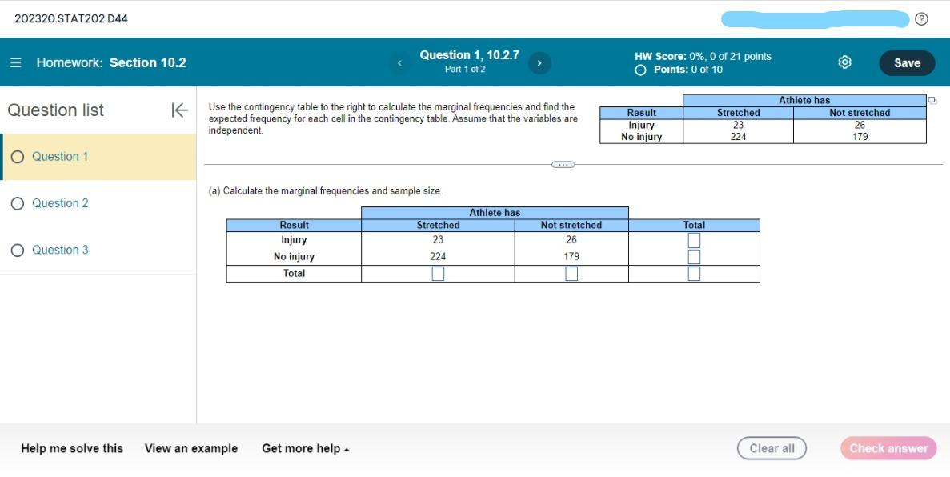Save the homework progress
950x477 pixels.
[x=907, y=62]
